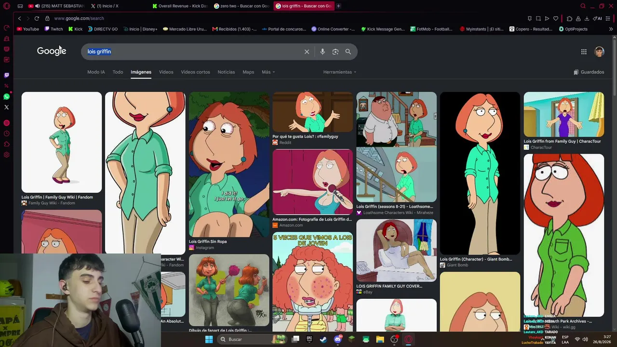Open the Videos cortos tab

pyautogui.click(x=195, y=72)
